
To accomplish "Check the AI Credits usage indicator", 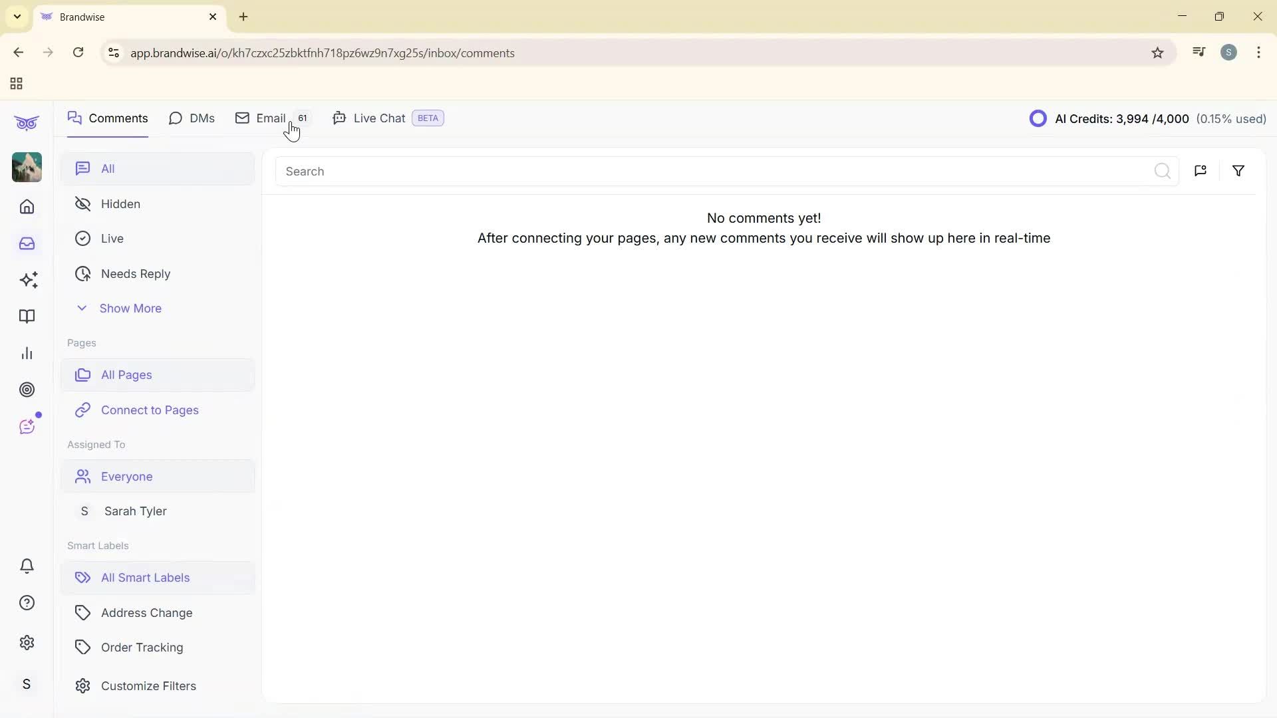I will (x=1149, y=118).
